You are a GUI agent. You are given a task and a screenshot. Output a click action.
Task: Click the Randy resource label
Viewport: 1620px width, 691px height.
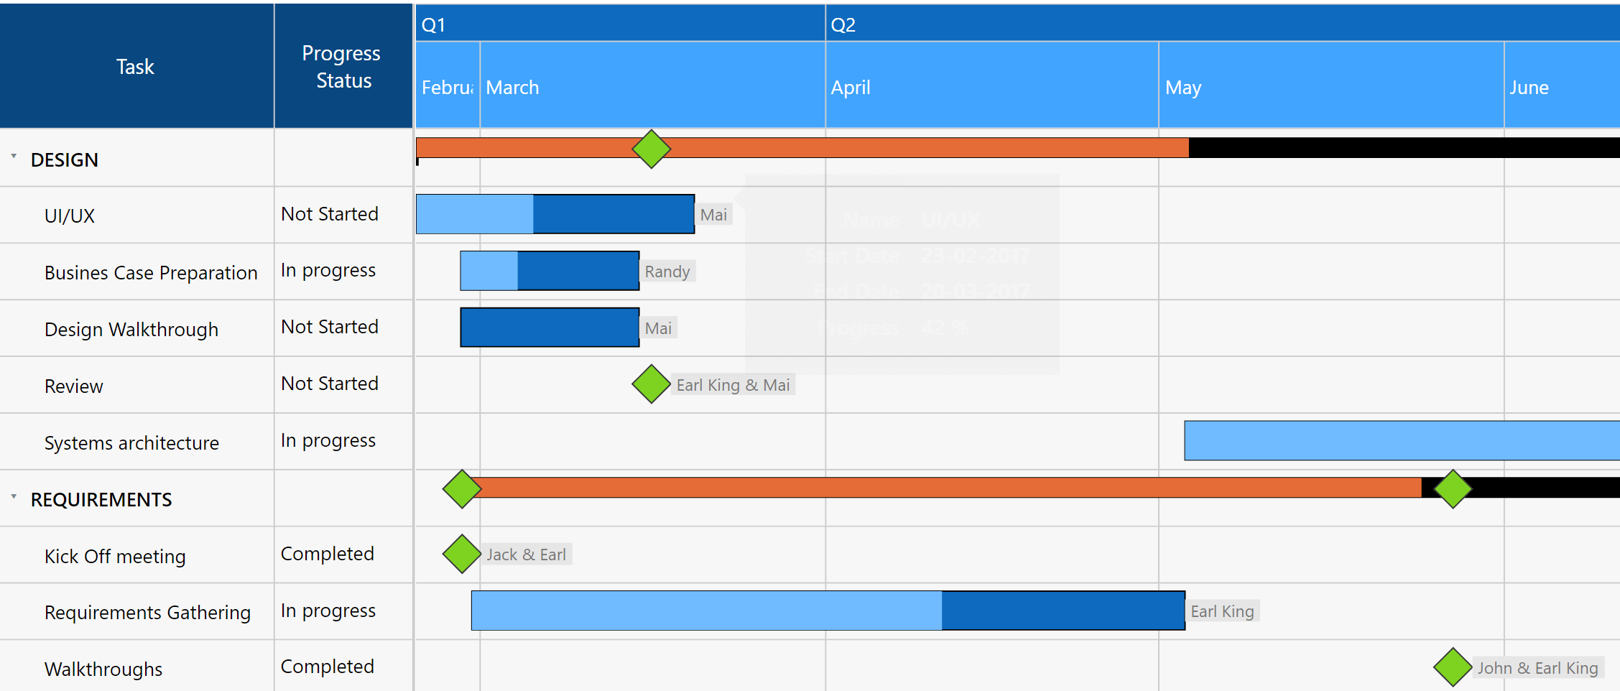(x=667, y=271)
